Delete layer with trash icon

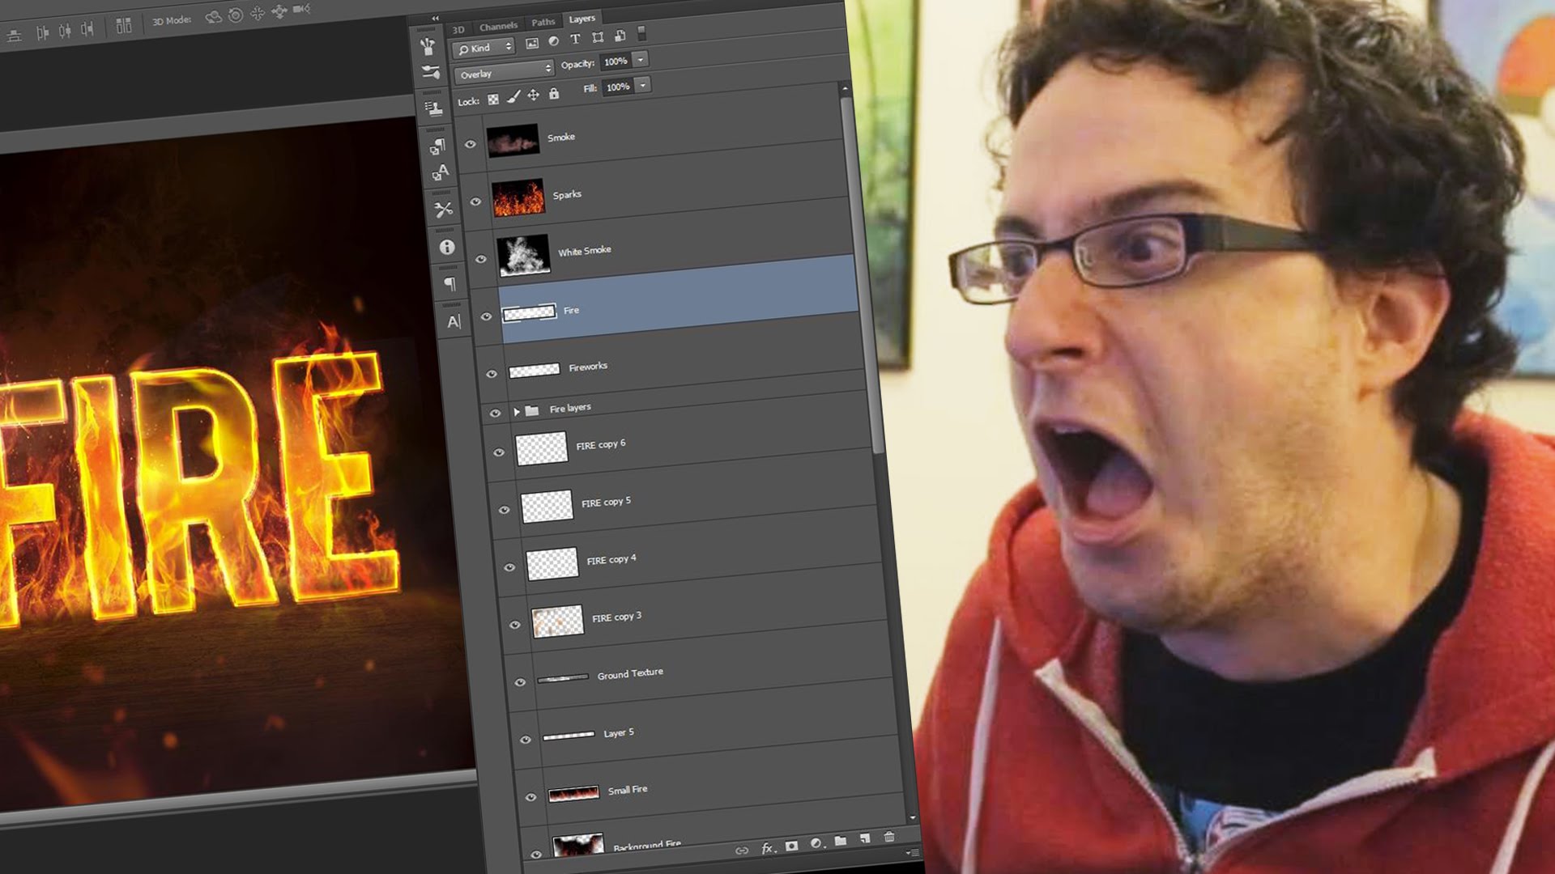tap(889, 837)
